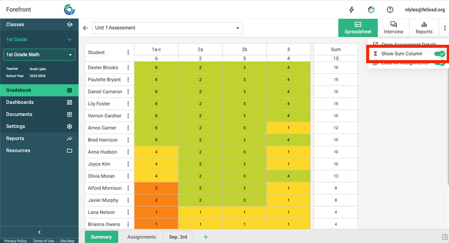Click the plus icon to add assignment
This screenshot has height=243, width=449.
pos(206,237)
